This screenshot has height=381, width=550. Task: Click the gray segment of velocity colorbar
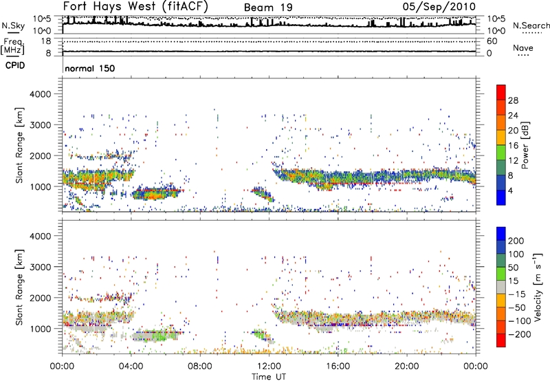[x=501, y=287]
